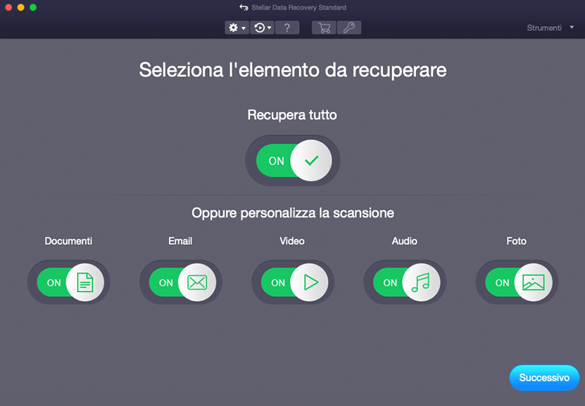Toggle the Documenti recovery switch
The width and height of the screenshot is (585, 406).
[69, 283]
